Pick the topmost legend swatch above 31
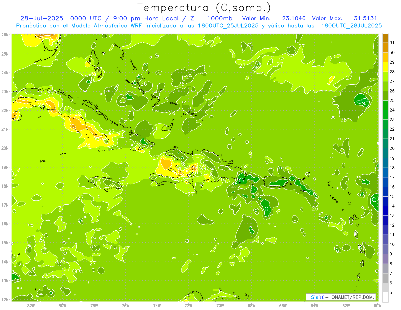The image size is (401, 310). (385, 38)
